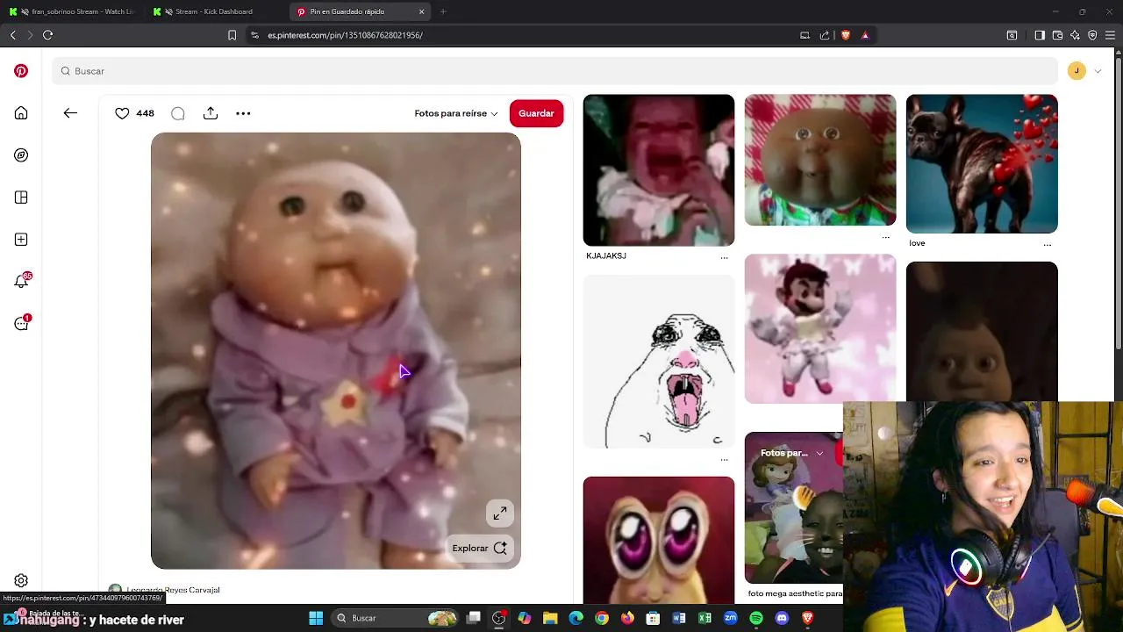Open Discord from the taskbar
1123x632 pixels.
(782, 618)
